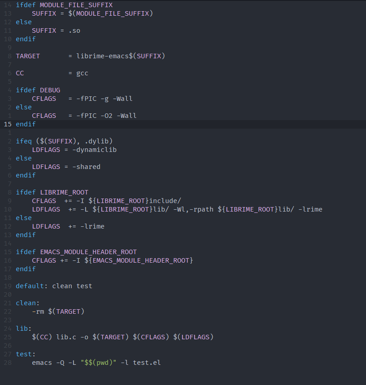Click the 'clean:' target label
The height and width of the screenshot is (385, 366).
pos(27,303)
